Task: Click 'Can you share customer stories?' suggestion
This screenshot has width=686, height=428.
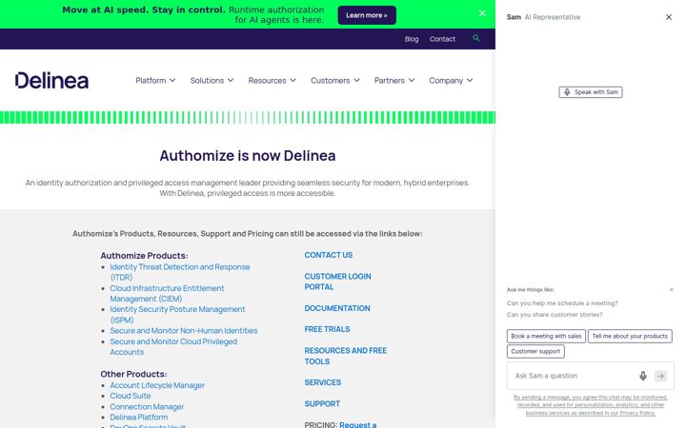Action: [x=555, y=315]
